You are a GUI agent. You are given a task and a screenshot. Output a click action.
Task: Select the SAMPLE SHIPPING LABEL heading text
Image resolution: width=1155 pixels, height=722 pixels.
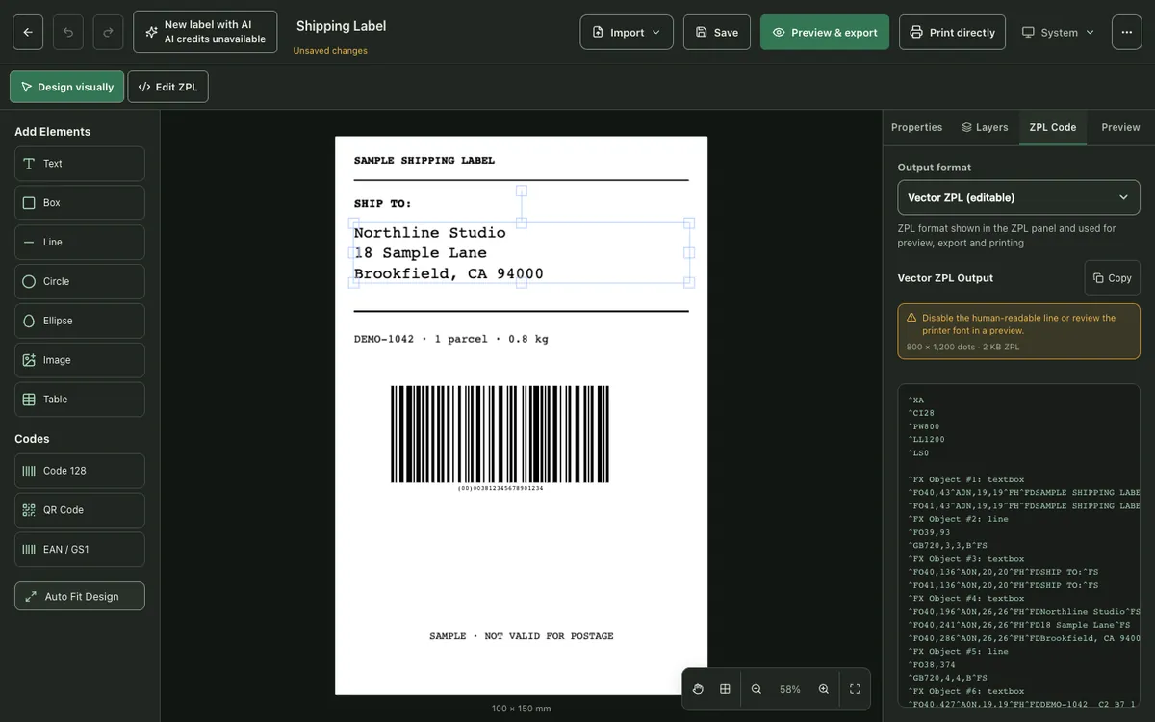click(x=424, y=161)
